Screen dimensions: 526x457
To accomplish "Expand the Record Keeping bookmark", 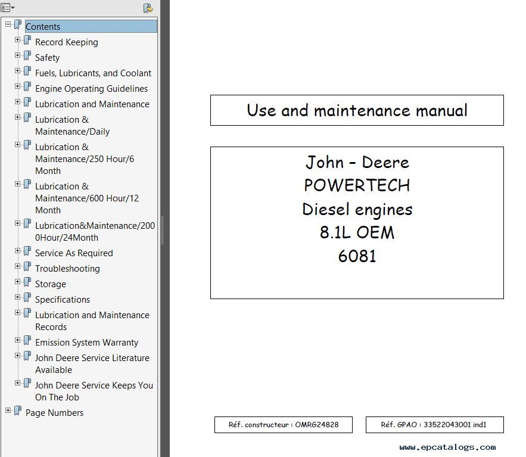I will coord(17,39).
